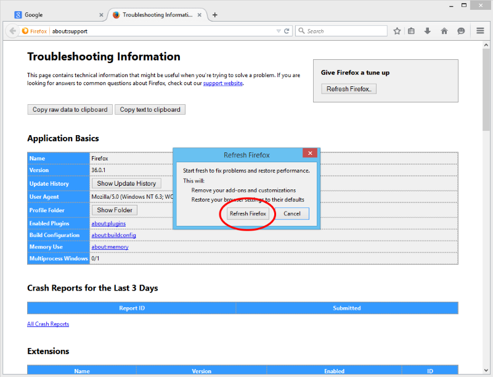Open the URL history dropdown arrow
This screenshot has height=377, width=493.
pyautogui.click(x=279, y=31)
